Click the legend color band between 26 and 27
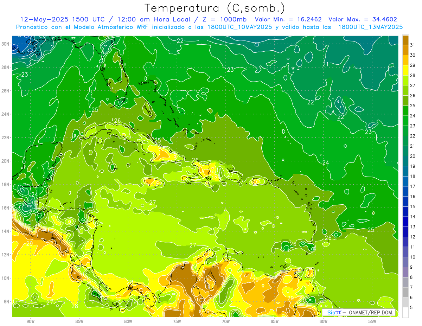This screenshot has height=326, width=422. coord(405,91)
